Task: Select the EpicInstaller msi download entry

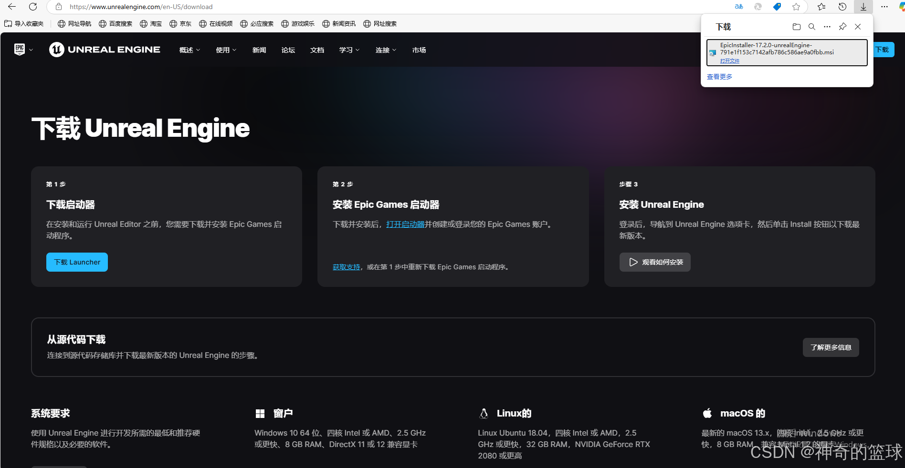Action: 787,52
